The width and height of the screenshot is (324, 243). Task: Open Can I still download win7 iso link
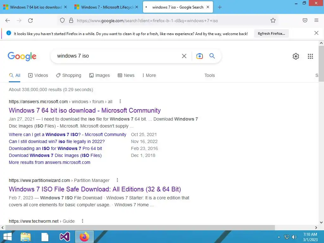click(x=57, y=141)
